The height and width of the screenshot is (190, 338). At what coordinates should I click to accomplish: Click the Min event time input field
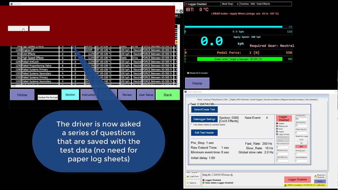pyautogui.click(x=283, y=147)
